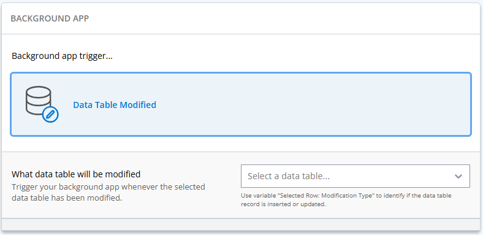Click the blue border of the trigger card
Viewport: 483px width, 235px height.
pos(241,74)
